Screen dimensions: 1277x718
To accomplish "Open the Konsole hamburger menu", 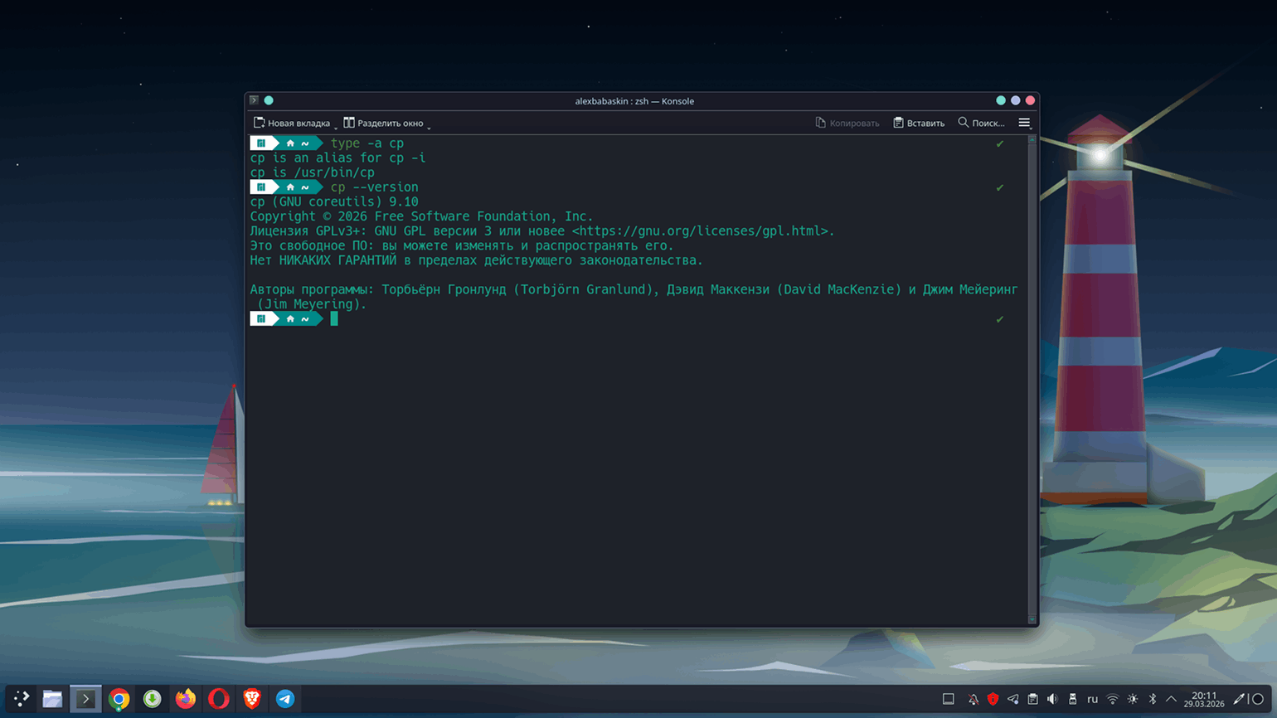I will 1024,123.
